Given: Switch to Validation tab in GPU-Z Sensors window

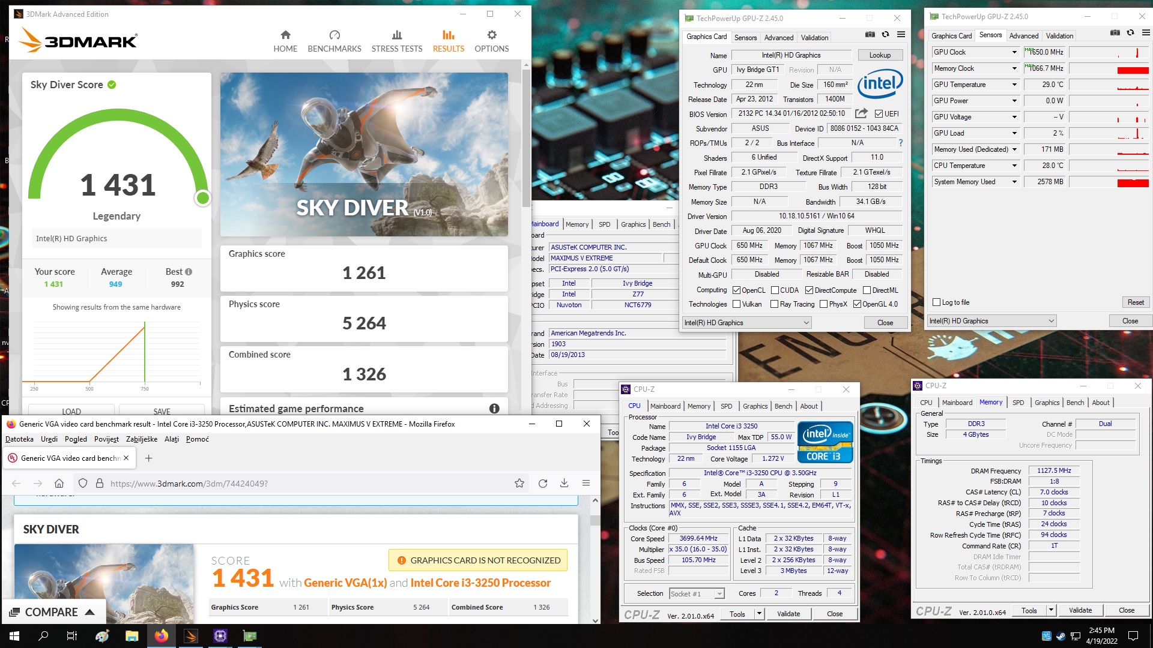Looking at the screenshot, I should click(1059, 36).
